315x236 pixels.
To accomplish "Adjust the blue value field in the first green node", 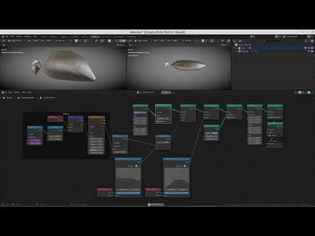I will (x=140, y=113).
